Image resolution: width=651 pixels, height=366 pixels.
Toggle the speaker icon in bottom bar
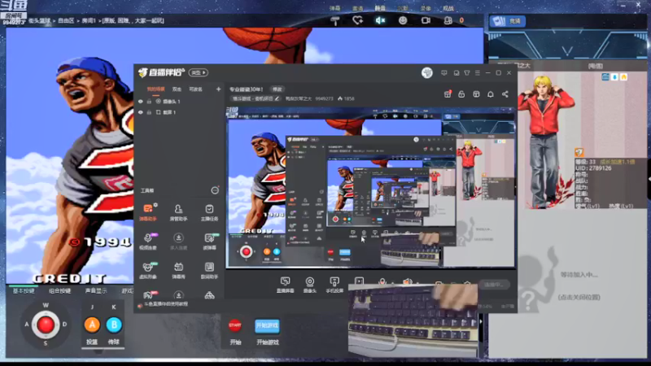point(408,281)
